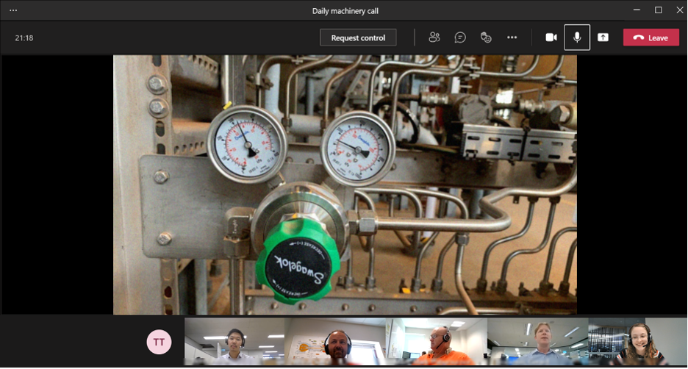Screen dimensions: 688x369
Task: Open more actions menu in meeting toolbar
Action: [x=512, y=37]
